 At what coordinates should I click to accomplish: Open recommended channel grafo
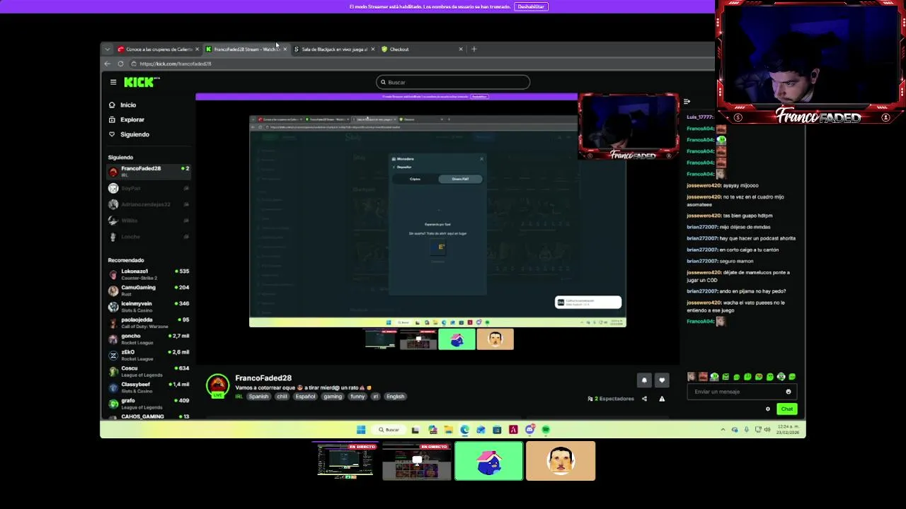(x=149, y=404)
